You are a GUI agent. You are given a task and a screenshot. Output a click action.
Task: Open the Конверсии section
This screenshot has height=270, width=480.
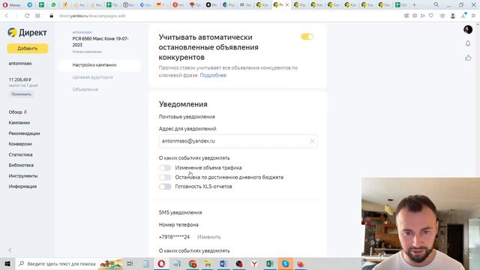(x=20, y=144)
